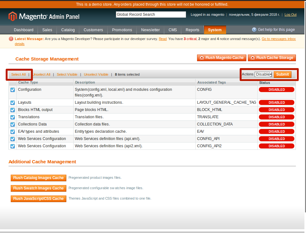Toggle the EAV types and attributes checkbox
This screenshot has width=306, height=233.
click(x=13, y=132)
